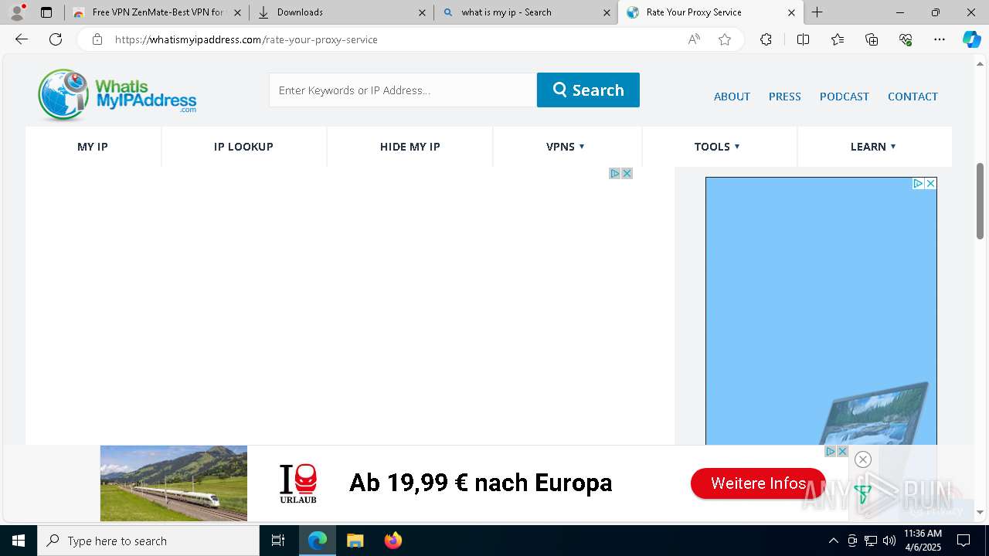Click the page vertical scrollbar thumb

[x=980, y=201]
